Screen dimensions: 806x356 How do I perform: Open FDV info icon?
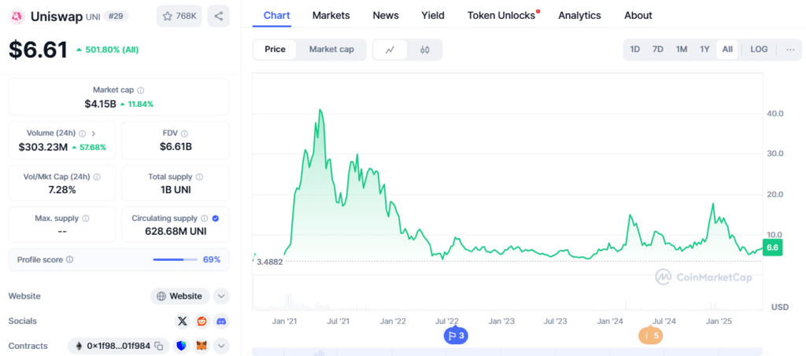tap(184, 133)
